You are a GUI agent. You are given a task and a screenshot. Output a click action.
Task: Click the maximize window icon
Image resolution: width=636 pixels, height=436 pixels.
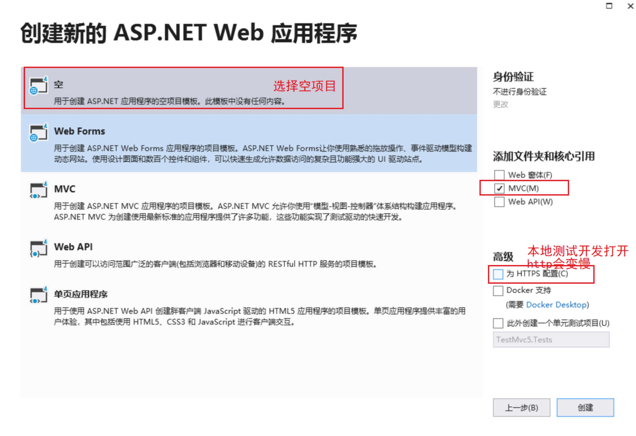click(609, 6)
